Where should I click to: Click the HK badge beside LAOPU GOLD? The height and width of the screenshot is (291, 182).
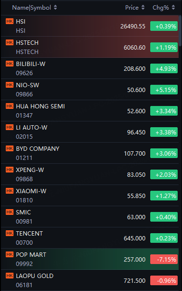click(10, 275)
